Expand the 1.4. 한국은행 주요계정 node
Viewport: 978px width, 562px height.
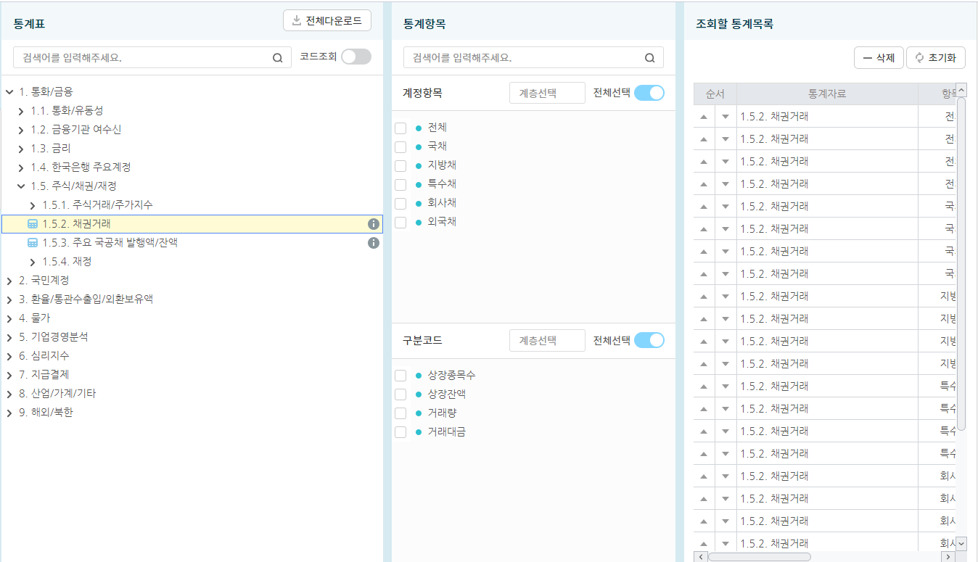point(21,168)
